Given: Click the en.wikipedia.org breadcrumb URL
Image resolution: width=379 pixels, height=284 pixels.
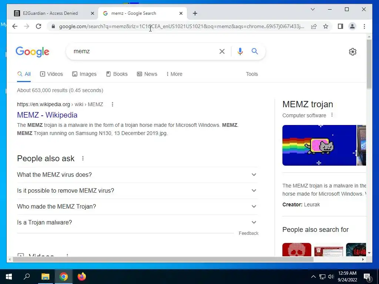Looking at the screenshot, I should click(60, 104).
